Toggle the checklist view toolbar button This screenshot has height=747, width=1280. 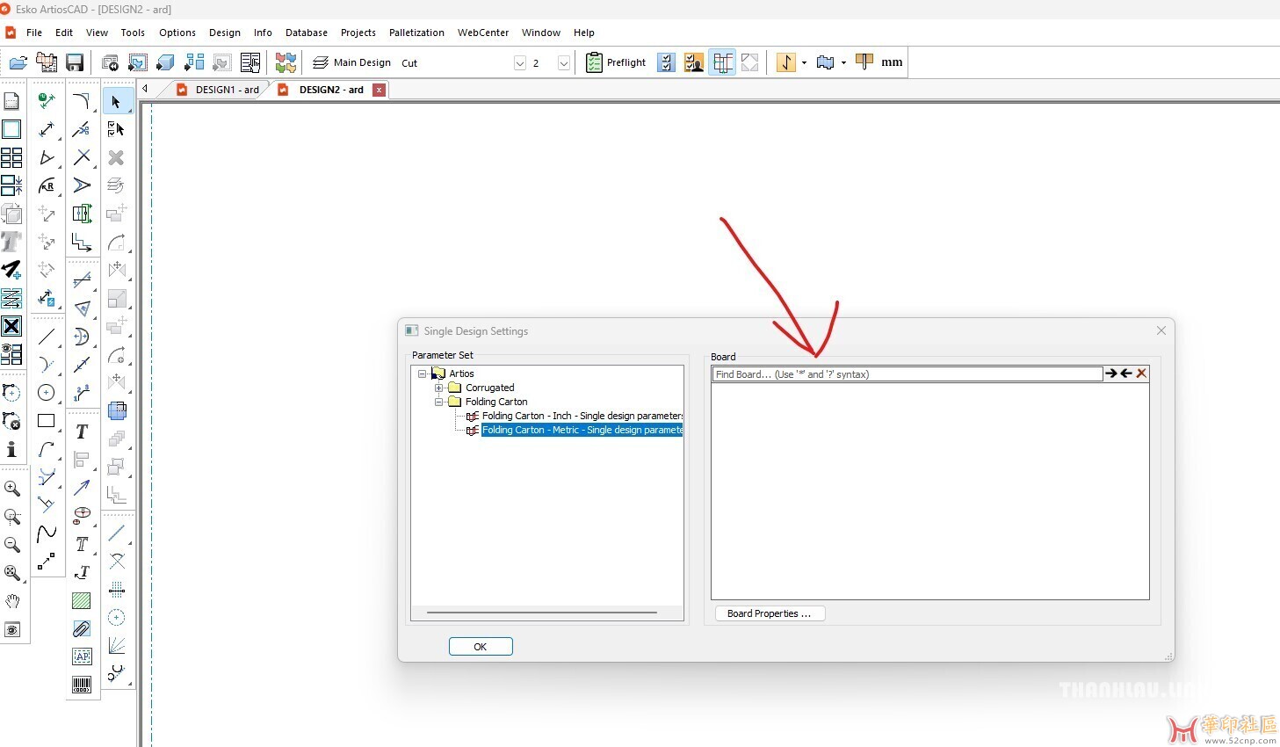tap(667, 62)
